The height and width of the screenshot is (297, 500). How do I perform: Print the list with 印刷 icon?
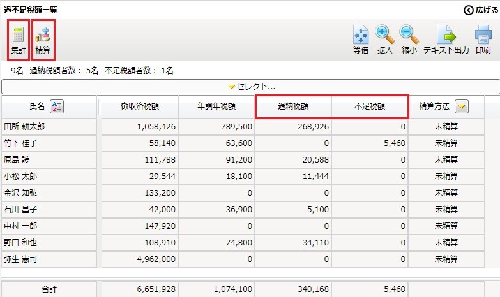(x=483, y=39)
